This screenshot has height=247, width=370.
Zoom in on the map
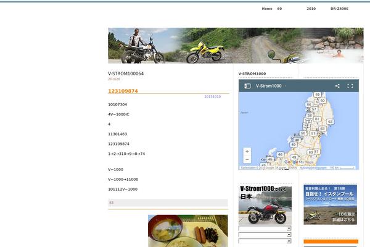coord(247,151)
